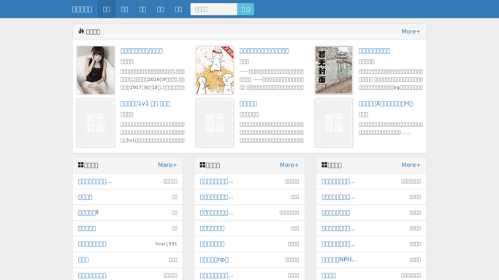Select the last navbar menu item
The height and width of the screenshot is (280, 499).
pyautogui.click(x=178, y=9)
